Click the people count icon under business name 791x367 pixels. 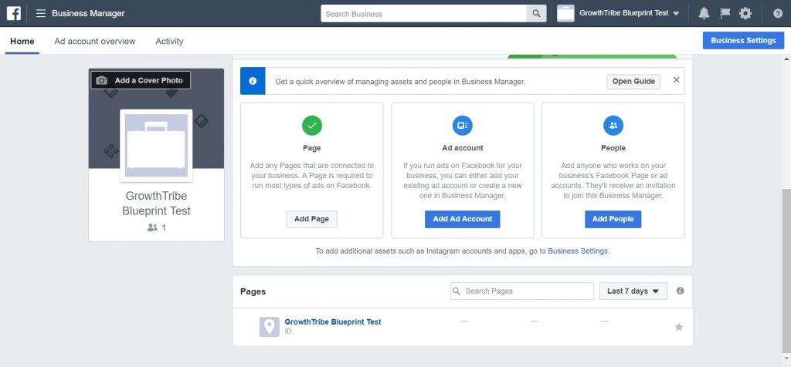pyautogui.click(x=152, y=227)
